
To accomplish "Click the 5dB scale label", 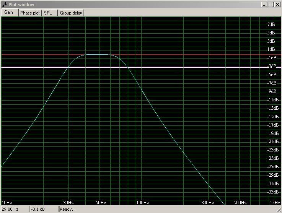I will coord(271,33).
